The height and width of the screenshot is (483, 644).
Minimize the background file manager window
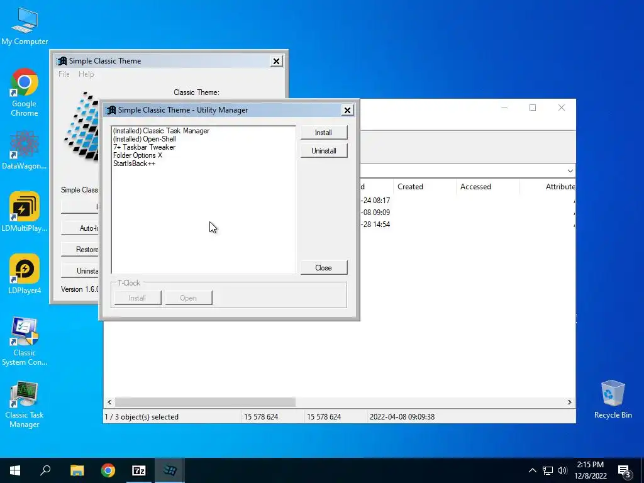coord(504,108)
